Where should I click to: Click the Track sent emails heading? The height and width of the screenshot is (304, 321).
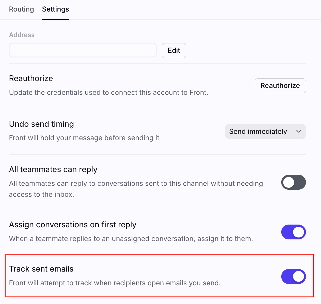[41, 269]
